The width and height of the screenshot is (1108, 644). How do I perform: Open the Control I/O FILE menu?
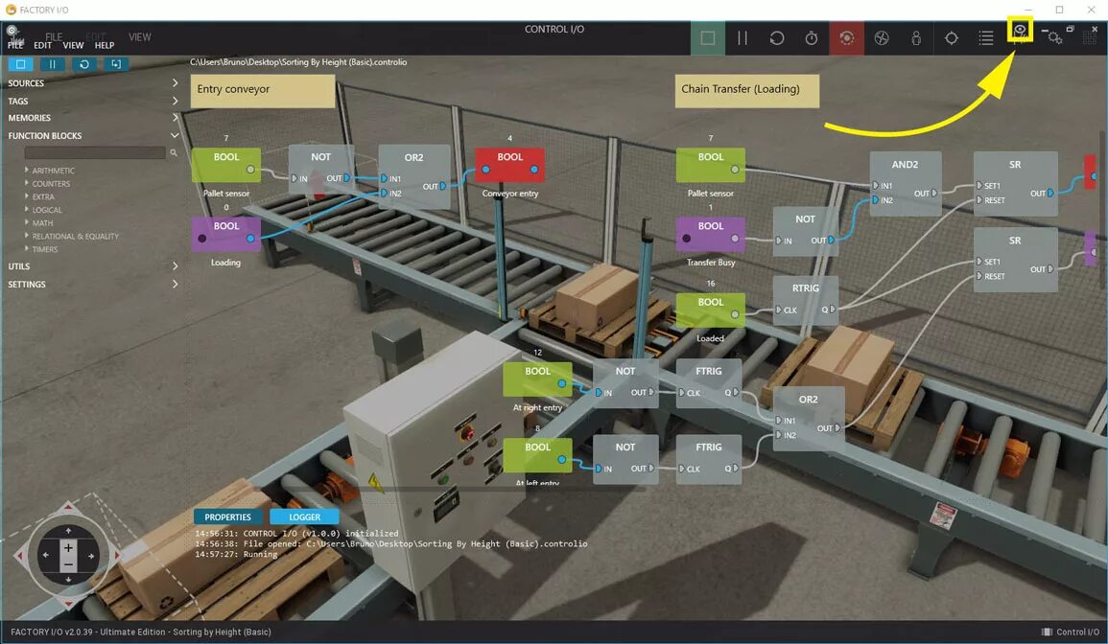tap(14, 45)
